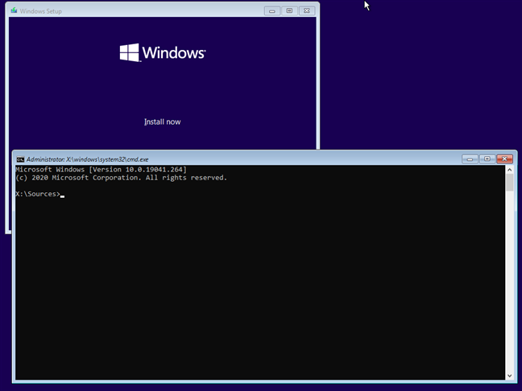This screenshot has height=391, width=522.
Task: Click the cmd.exe title bar icon
Action: (20, 159)
